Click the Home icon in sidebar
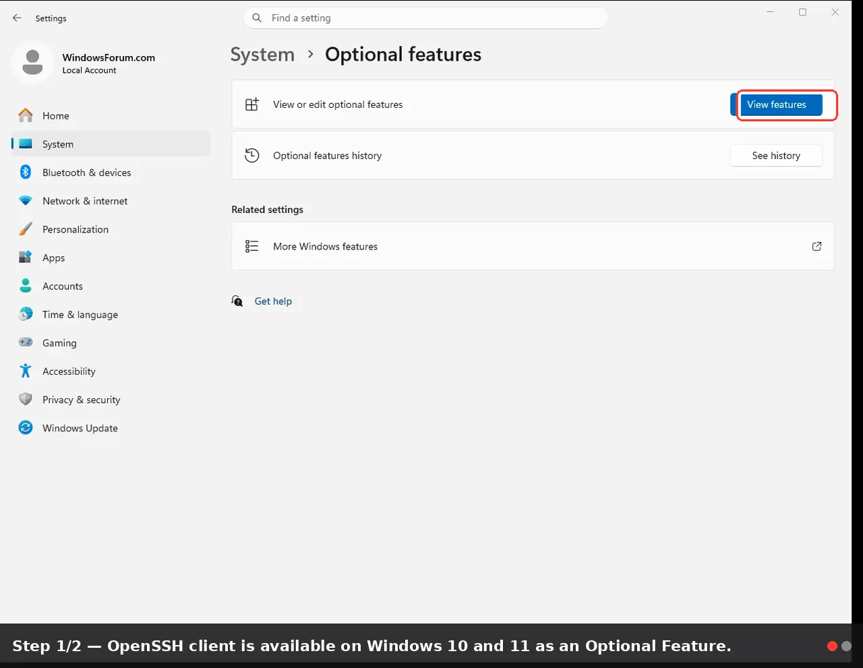Image resolution: width=863 pixels, height=668 pixels. coord(26,115)
